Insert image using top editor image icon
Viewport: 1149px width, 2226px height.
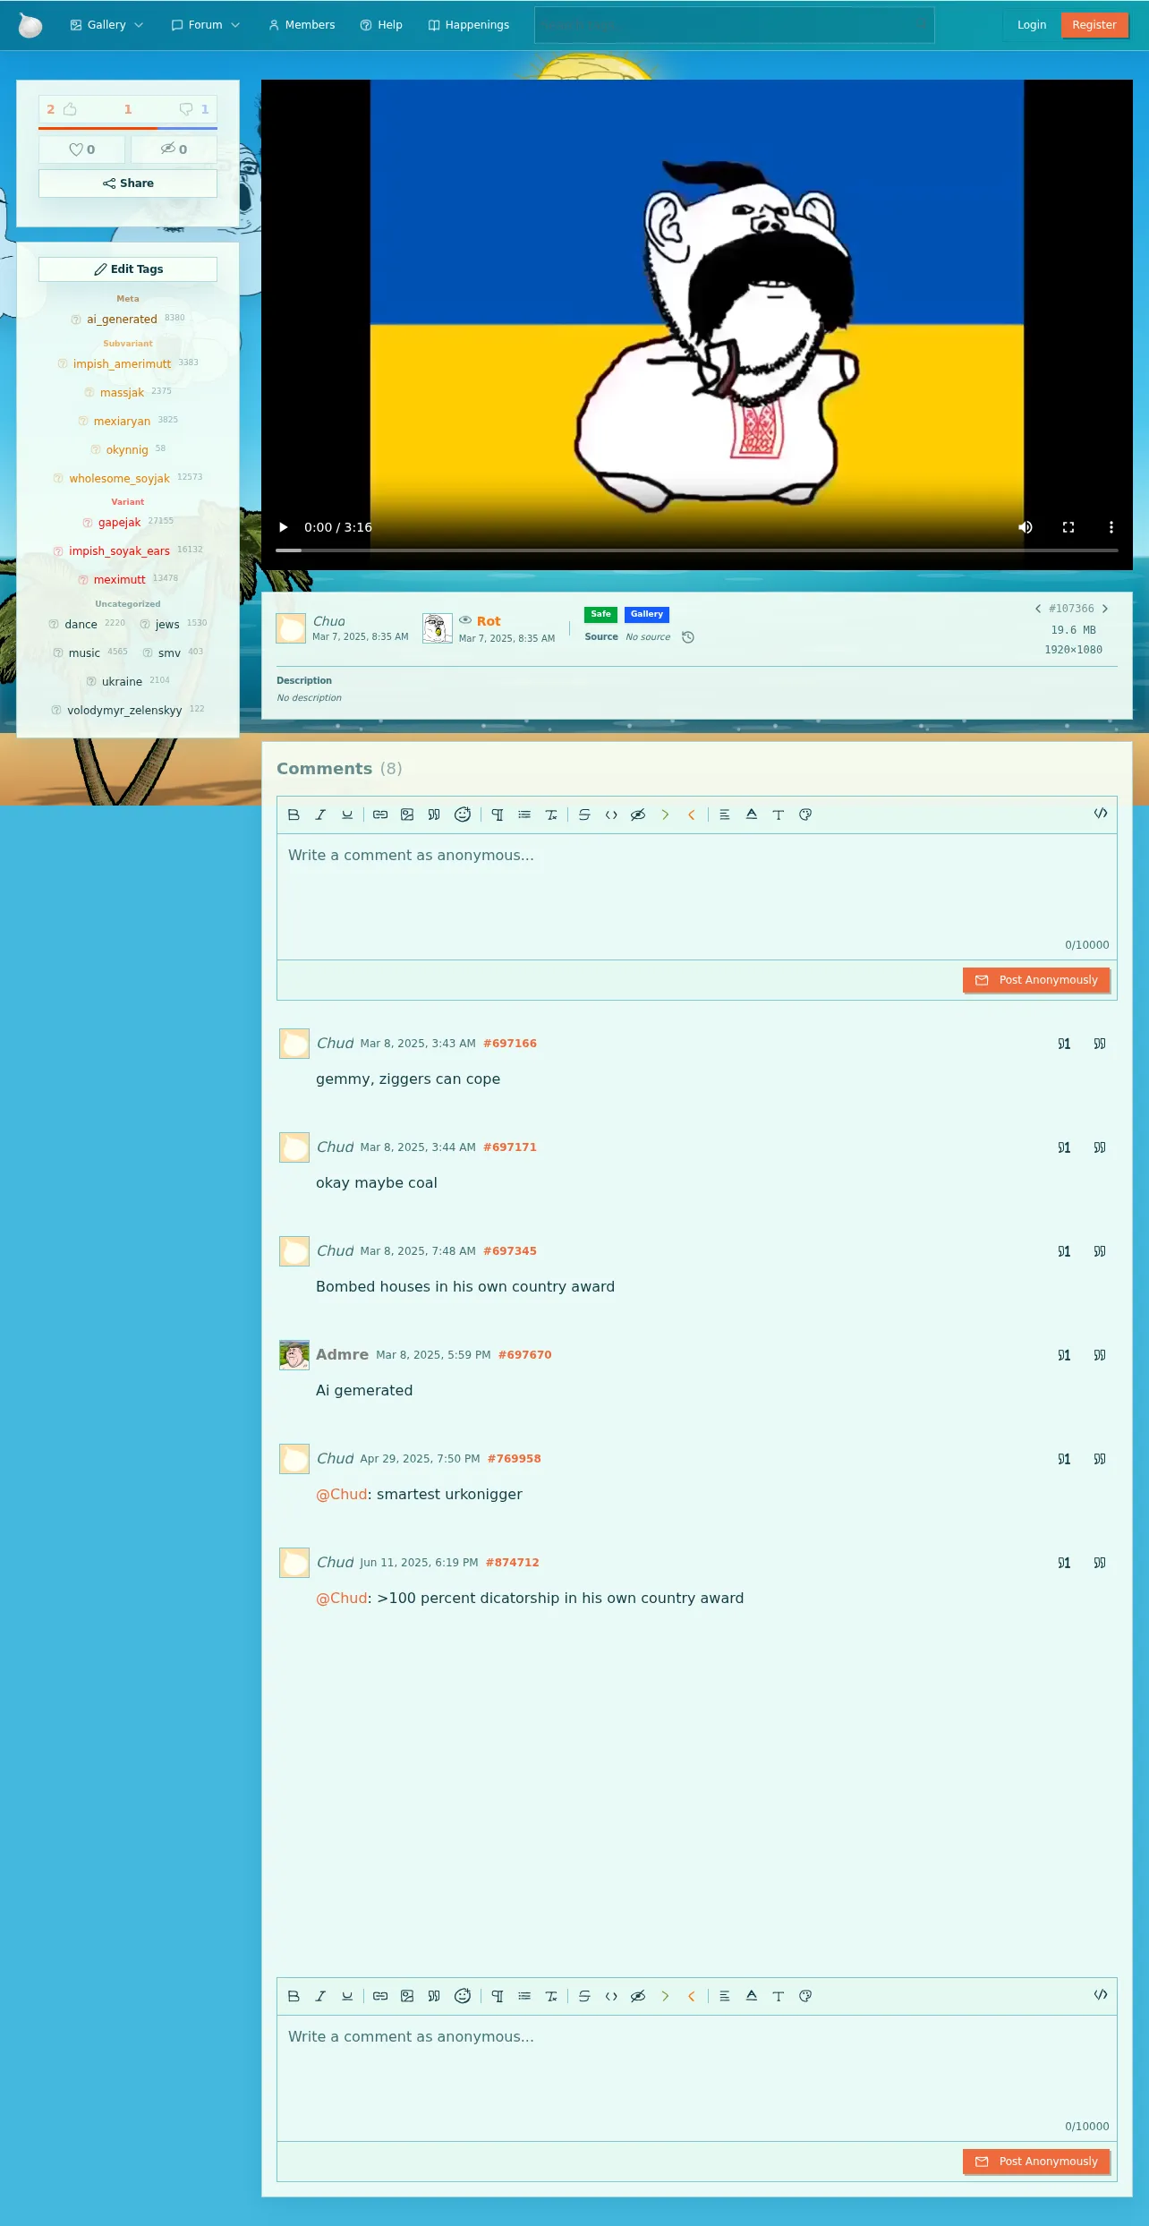pos(407,814)
